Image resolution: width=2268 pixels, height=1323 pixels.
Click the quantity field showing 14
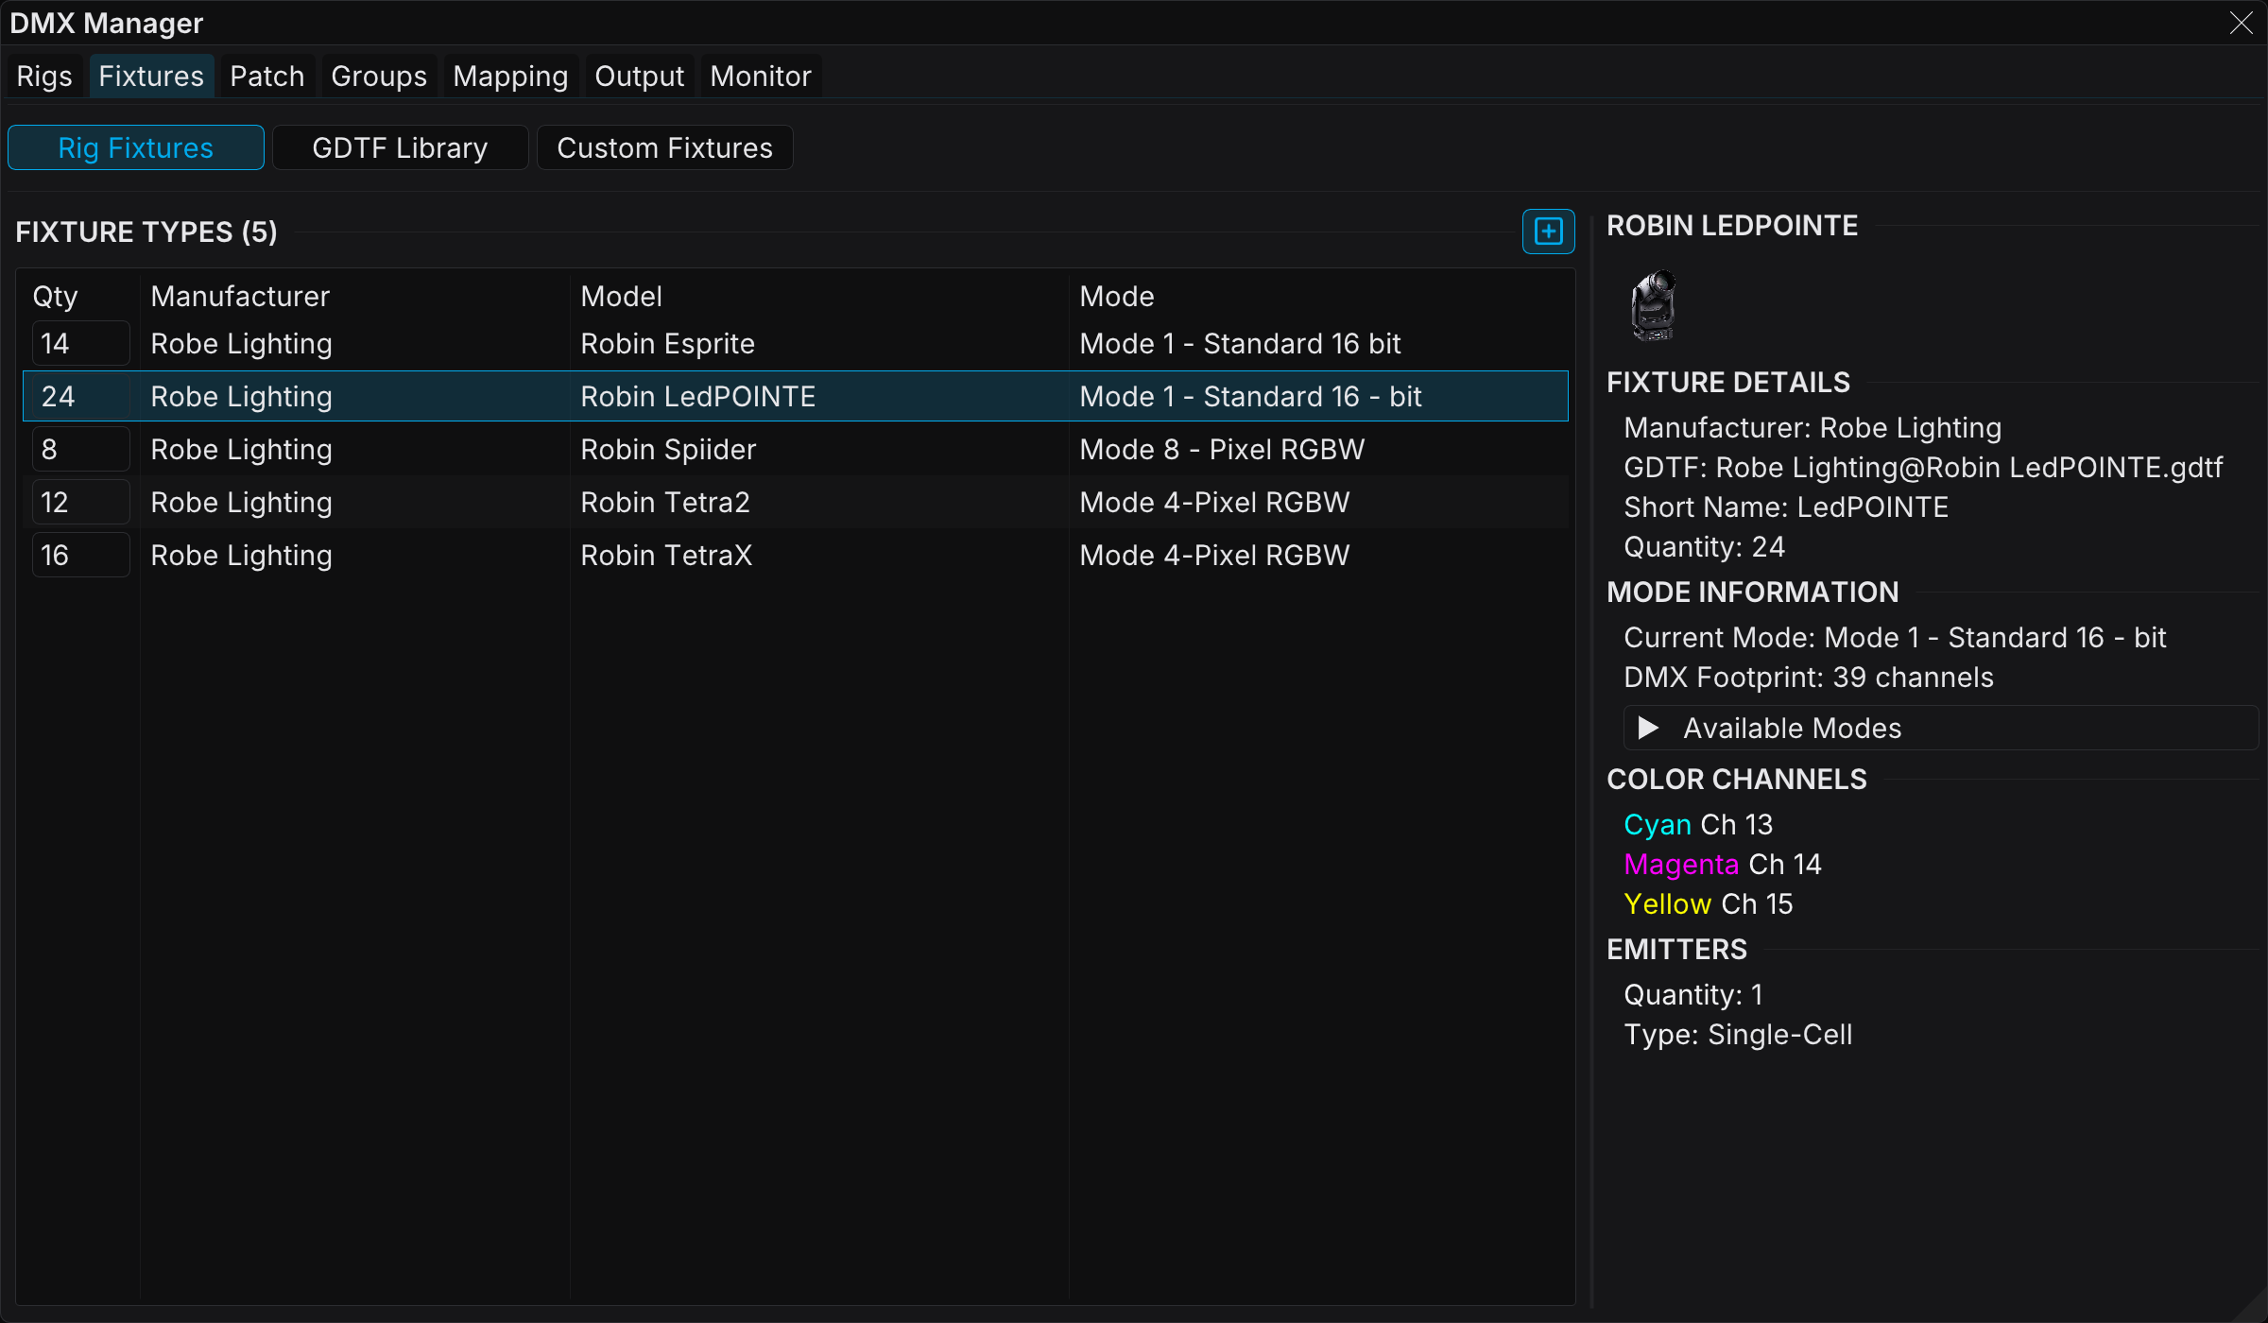[80, 343]
